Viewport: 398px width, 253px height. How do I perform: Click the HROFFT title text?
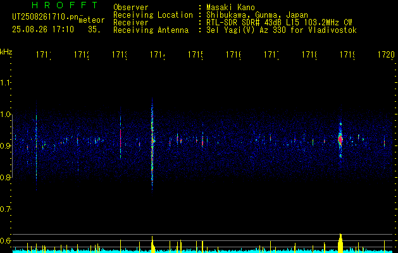pyautogui.click(x=65, y=5)
